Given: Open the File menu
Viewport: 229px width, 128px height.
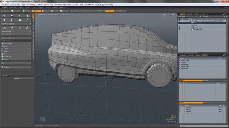Looking at the screenshot, I should 2,5.
